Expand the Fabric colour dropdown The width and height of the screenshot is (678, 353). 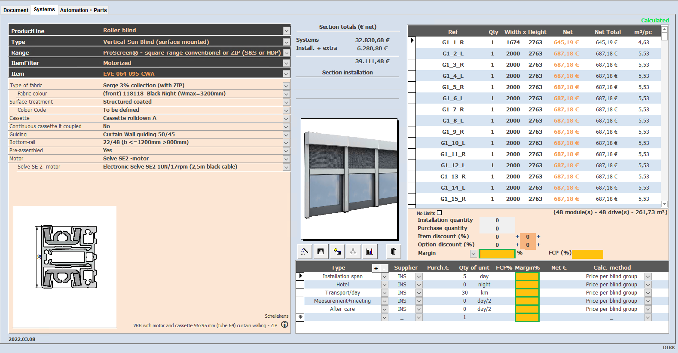[x=286, y=94]
